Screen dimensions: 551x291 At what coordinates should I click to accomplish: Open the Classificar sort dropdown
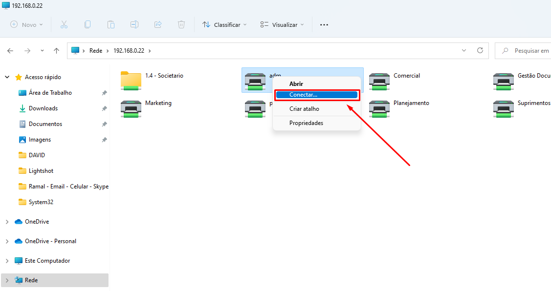pyautogui.click(x=224, y=24)
